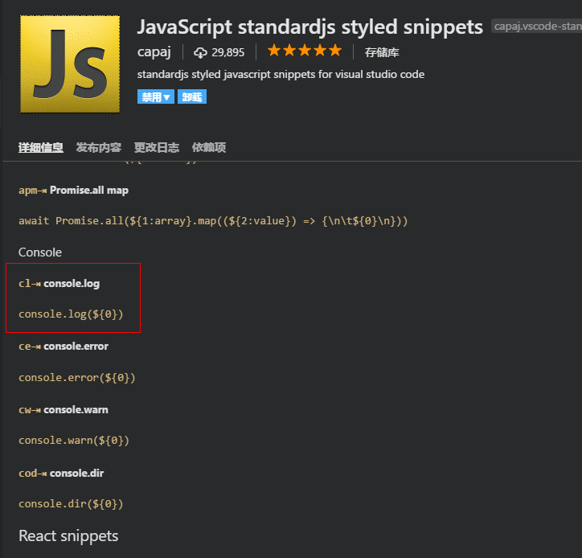Click the 'apm⇥ Promise.all map' heading
The height and width of the screenshot is (558, 582).
click(x=73, y=190)
